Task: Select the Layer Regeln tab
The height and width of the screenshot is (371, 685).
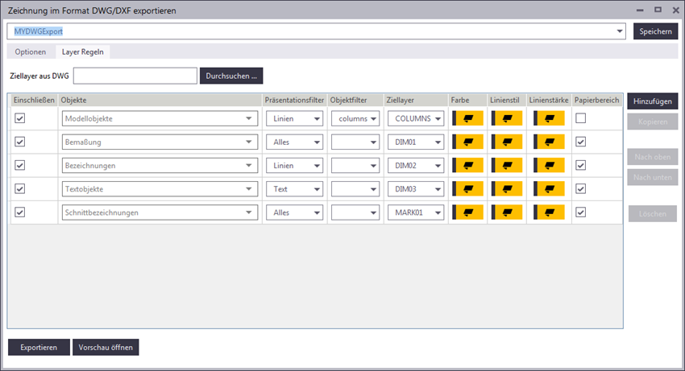Action: 83,52
